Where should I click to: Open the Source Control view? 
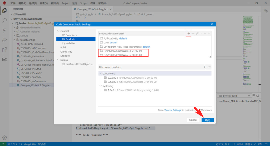(x=4, y=30)
